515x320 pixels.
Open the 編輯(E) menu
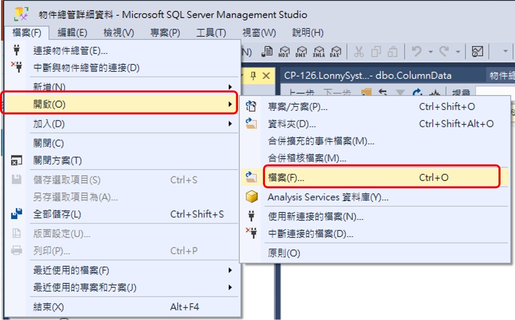point(72,33)
